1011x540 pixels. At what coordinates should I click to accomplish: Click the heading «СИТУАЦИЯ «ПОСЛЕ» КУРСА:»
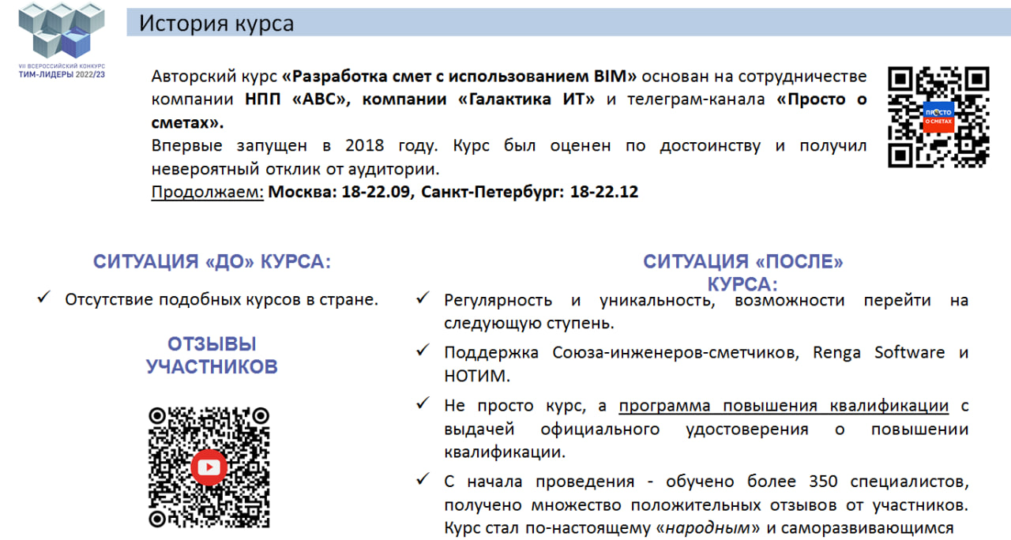pos(742,272)
